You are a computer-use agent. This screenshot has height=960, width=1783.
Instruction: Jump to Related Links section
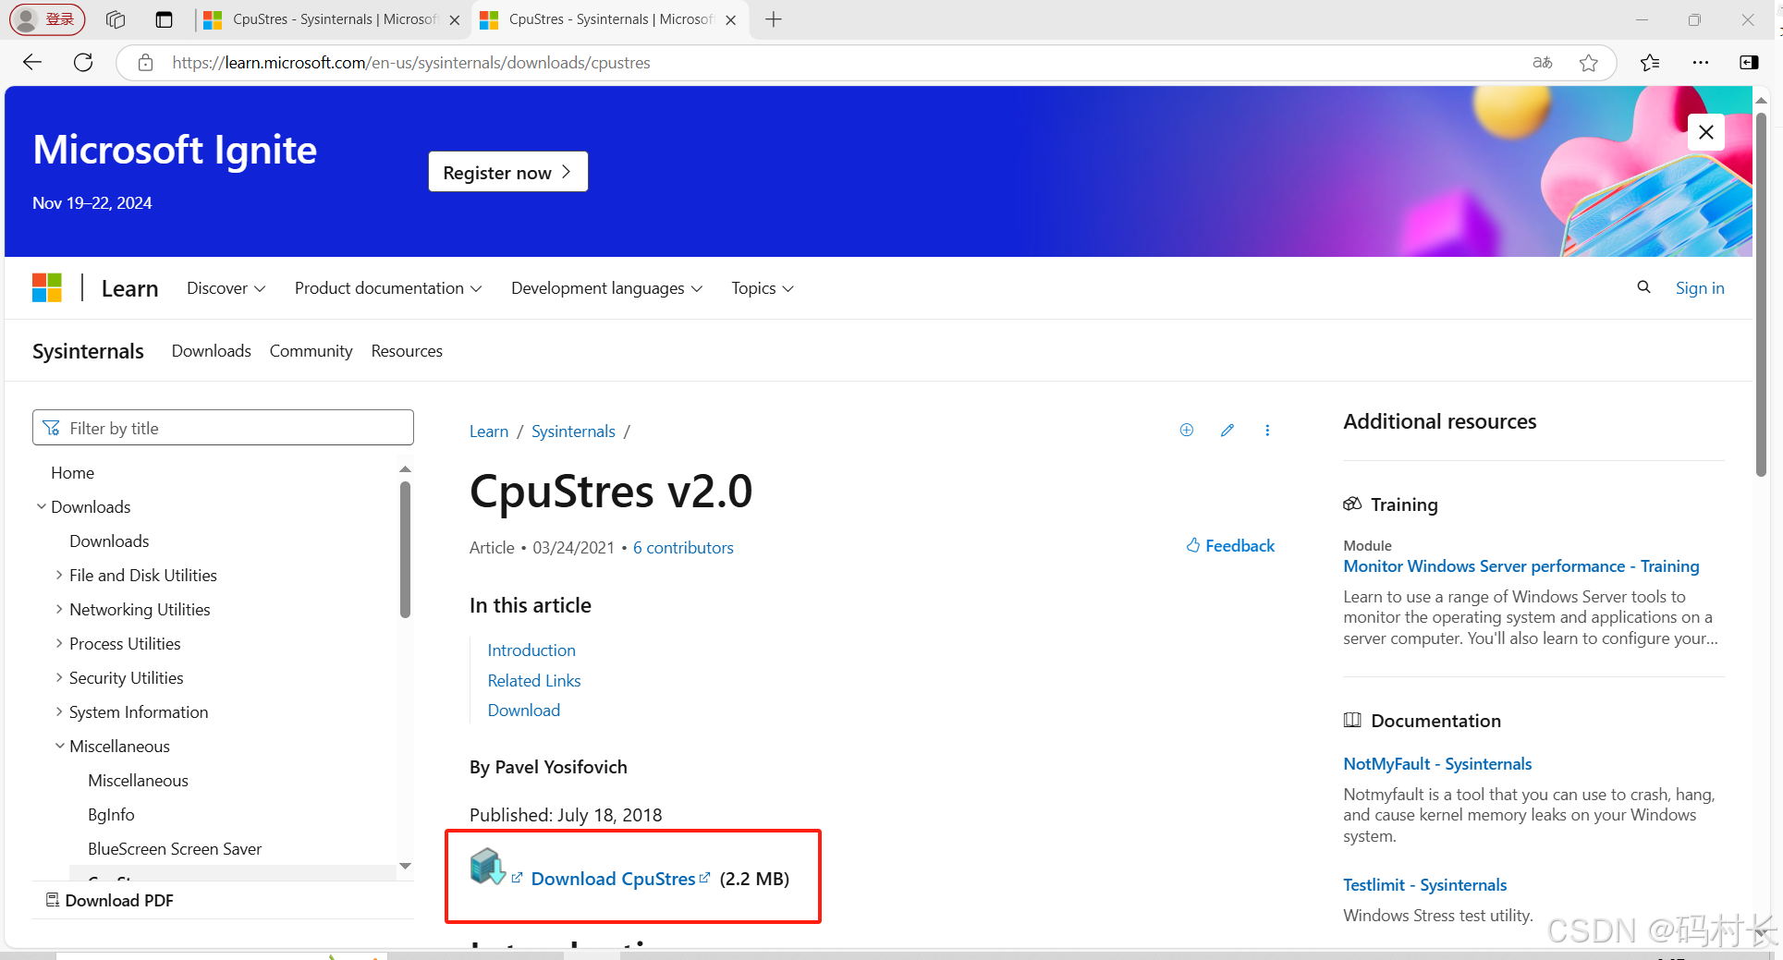tap(534, 681)
